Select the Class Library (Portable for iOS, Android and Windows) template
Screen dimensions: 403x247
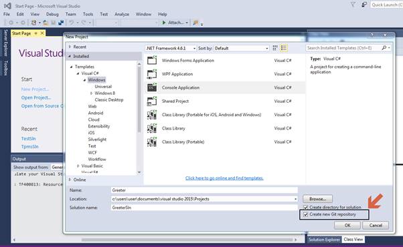[x=225, y=115]
